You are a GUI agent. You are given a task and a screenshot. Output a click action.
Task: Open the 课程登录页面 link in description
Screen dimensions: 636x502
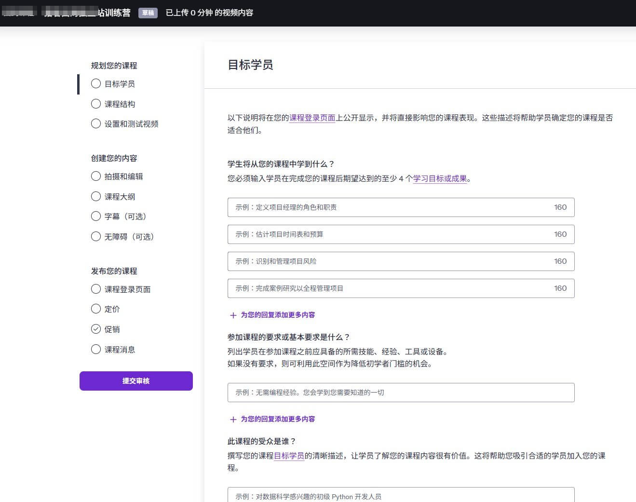point(312,118)
